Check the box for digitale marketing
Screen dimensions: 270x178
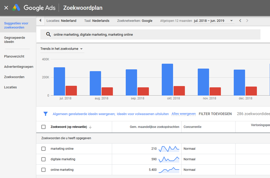[x=43, y=159]
